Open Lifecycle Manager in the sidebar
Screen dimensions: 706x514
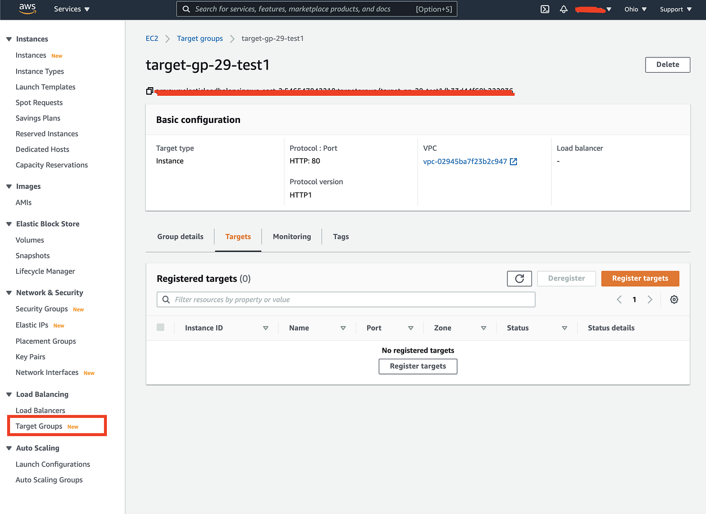(x=45, y=272)
